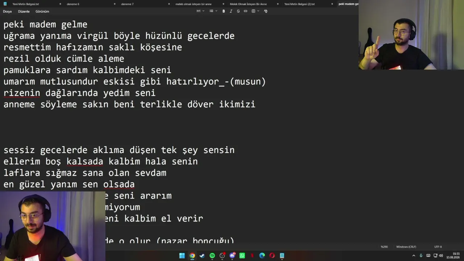Viewport: 464px width, 261px height.
Task: Open Spotify from the taskbar
Action: (212, 256)
